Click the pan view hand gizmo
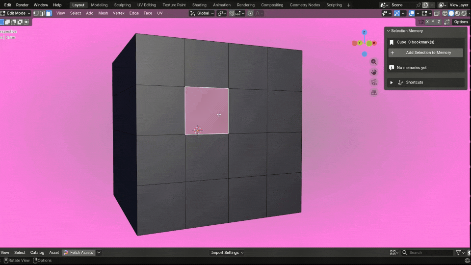The height and width of the screenshot is (265, 471). [x=374, y=72]
